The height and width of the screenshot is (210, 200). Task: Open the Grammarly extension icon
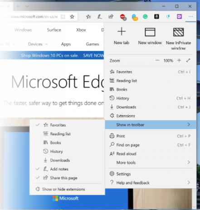click(x=145, y=16)
